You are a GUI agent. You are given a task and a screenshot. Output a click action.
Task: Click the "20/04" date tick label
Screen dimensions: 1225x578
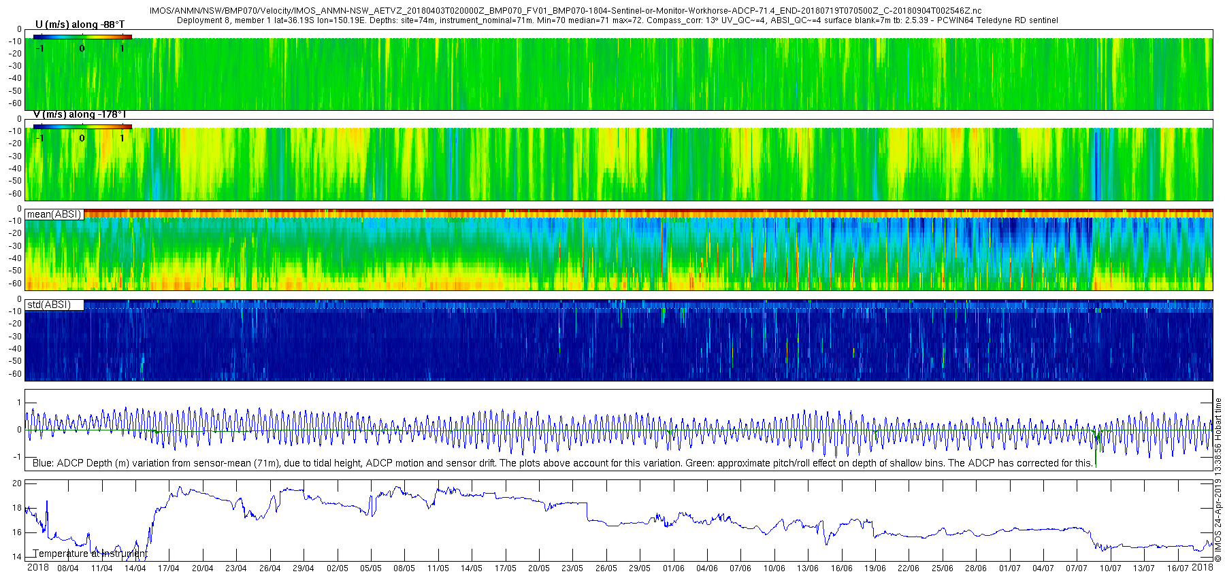point(202,568)
